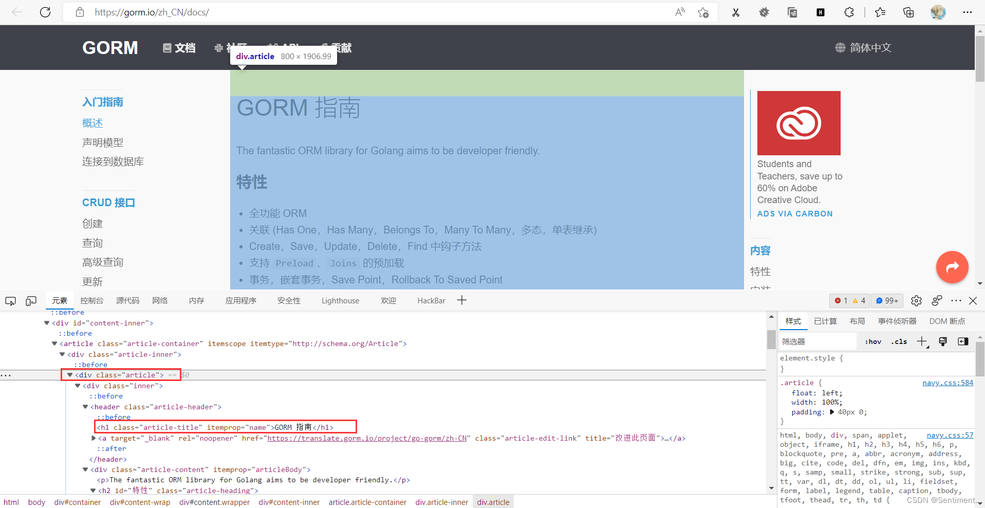Collapse the div.article tree node
This screenshot has height=508, width=985.
[x=70, y=375]
